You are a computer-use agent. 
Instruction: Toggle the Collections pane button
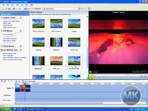(36, 9)
